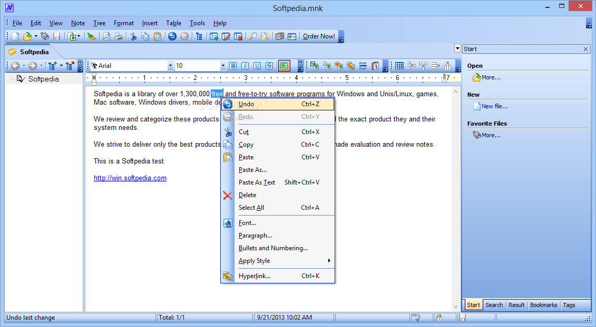Open the http://win.softpedia.com hyperlink
The image size is (596, 327).
pyautogui.click(x=130, y=178)
